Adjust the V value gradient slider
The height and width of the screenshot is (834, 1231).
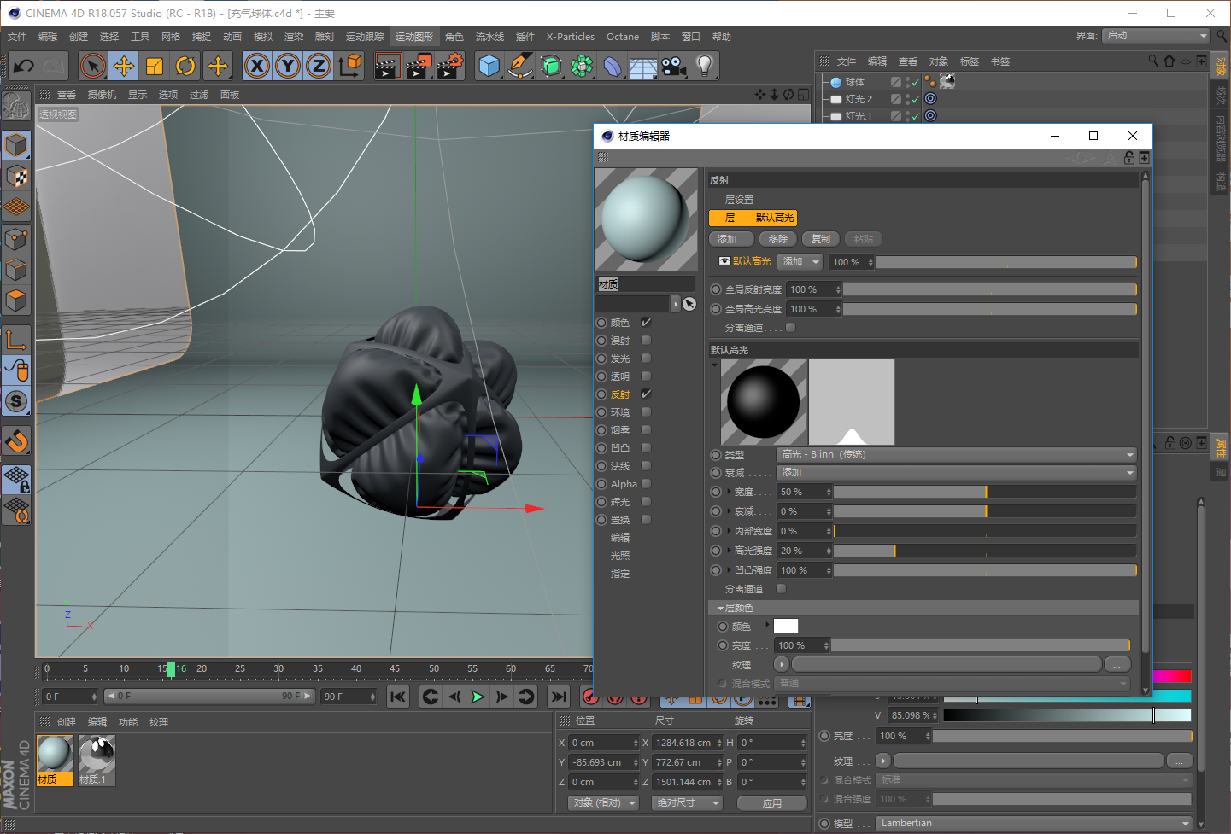1067,715
